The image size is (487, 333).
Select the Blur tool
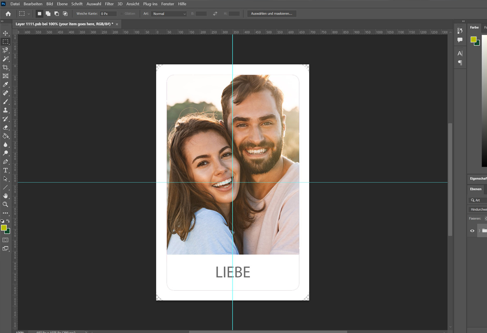5,145
